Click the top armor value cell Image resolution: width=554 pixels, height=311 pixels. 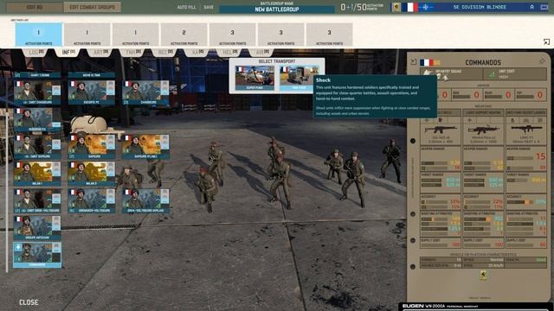pos(530,95)
